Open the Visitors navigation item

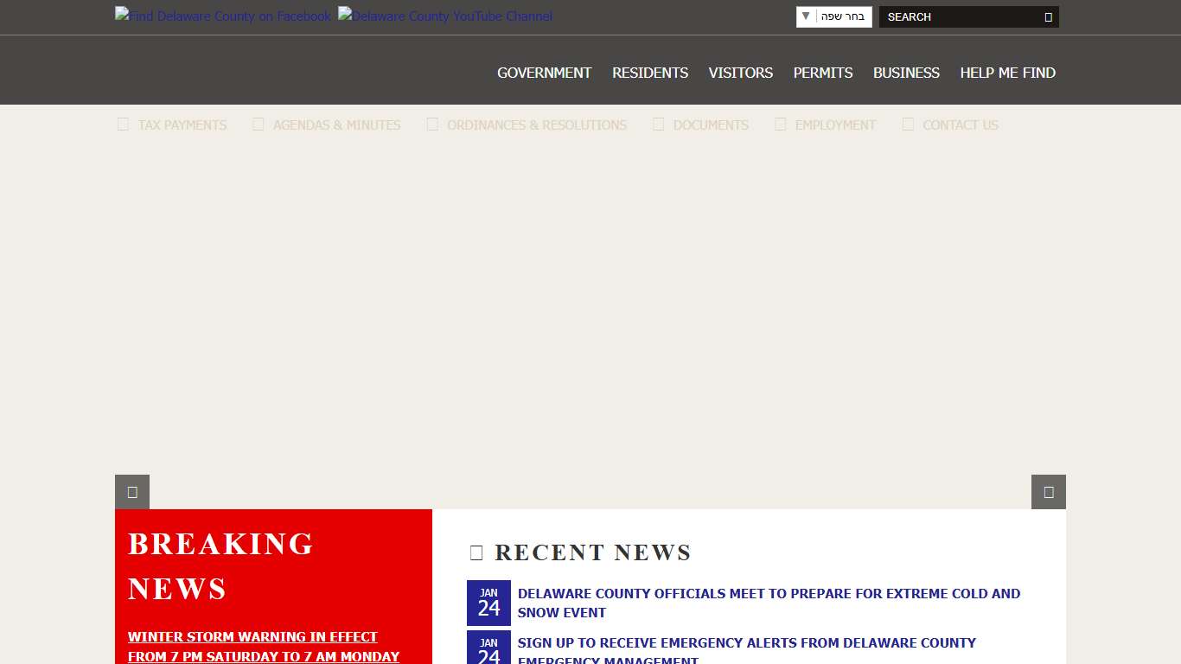tap(740, 73)
